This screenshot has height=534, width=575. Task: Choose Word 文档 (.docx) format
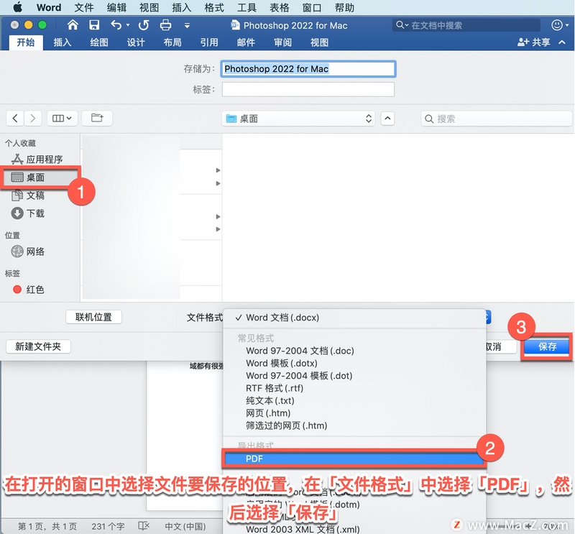354,318
